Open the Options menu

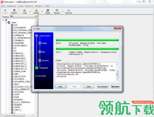click(x=29, y=6)
